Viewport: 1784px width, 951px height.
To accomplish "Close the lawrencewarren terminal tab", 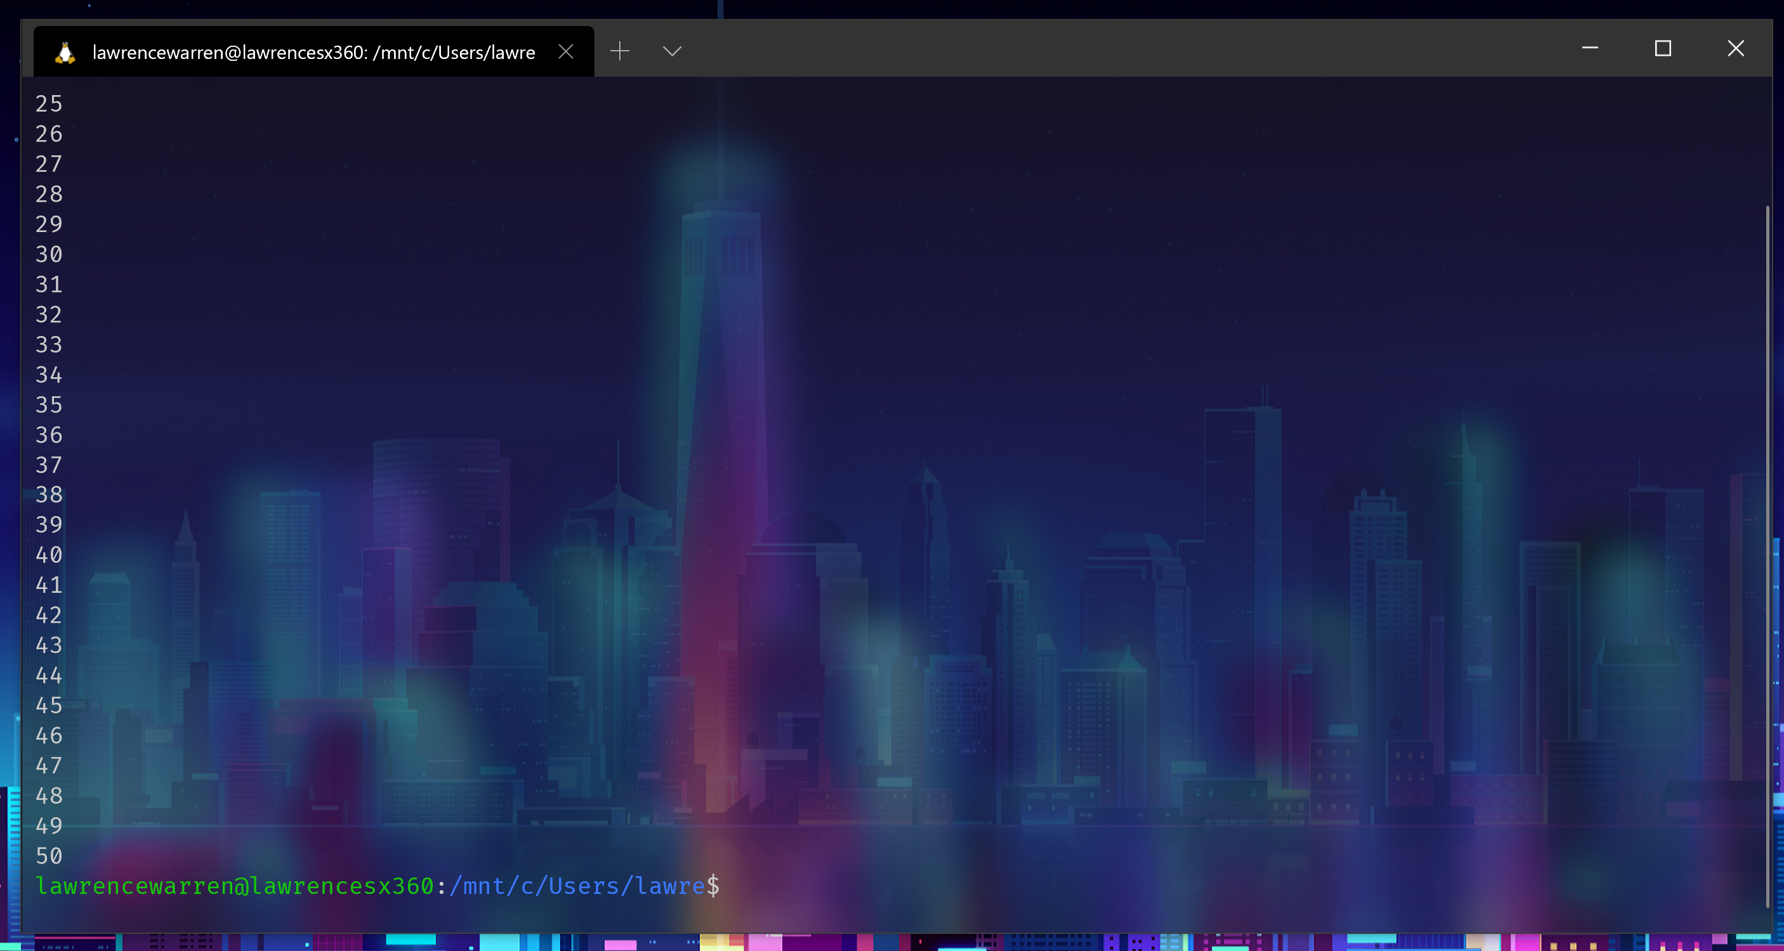I will 566,52.
